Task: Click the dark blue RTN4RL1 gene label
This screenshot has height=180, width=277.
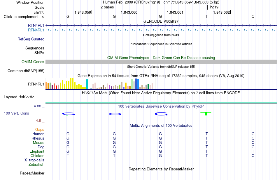Action: tap(36, 25)
